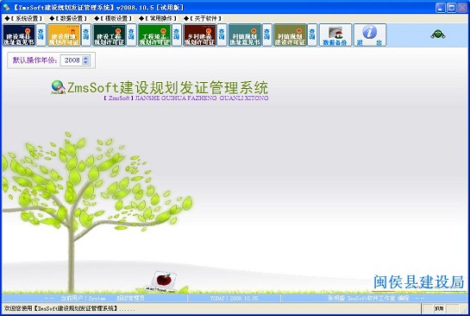Screen dimensions: 470x316
Task: Click 查询 next to 工程竣工规划许可证
Action: click(x=177, y=35)
